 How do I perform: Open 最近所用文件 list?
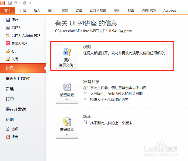pyautogui.click(x=18, y=79)
